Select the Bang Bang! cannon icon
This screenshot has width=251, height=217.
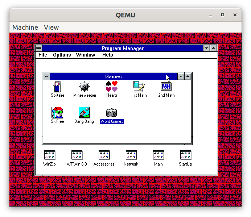click(85, 112)
